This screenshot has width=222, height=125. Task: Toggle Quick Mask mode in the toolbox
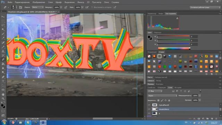(x=3, y=111)
